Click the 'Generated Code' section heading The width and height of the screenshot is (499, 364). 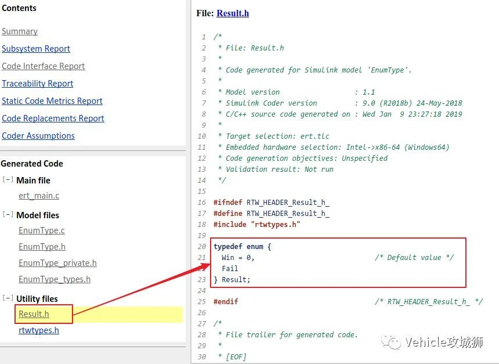[32, 164]
